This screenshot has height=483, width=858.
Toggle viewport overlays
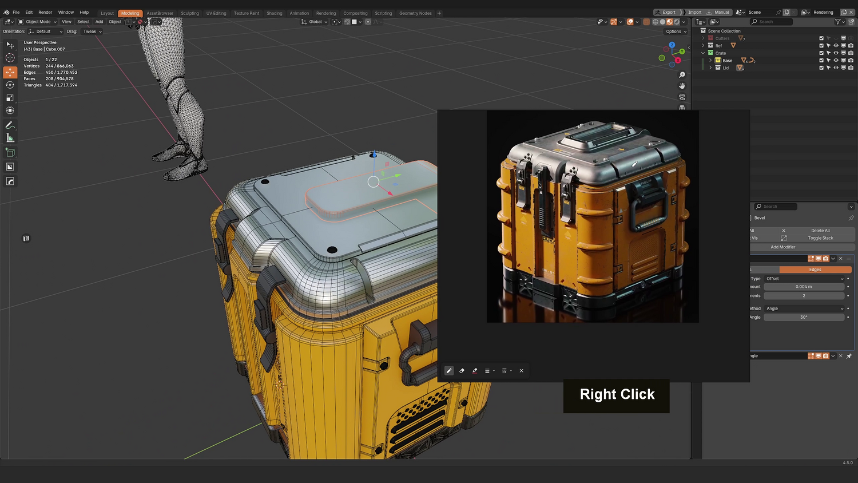tap(630, 22)
